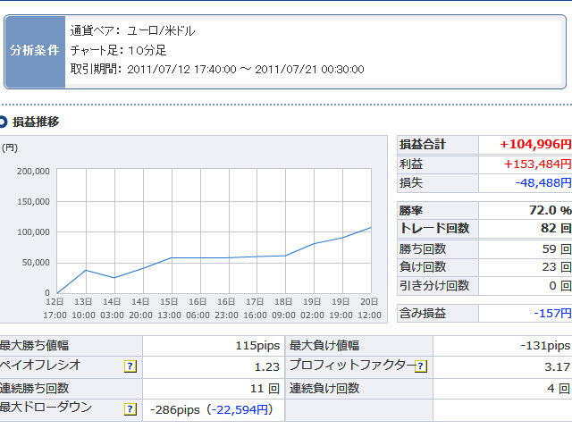The height and width of the screenshot is (429, 572).
Task: Click the circle bullet icon before 損益推移
Action: pyautogui.click(x=4, y=122)
